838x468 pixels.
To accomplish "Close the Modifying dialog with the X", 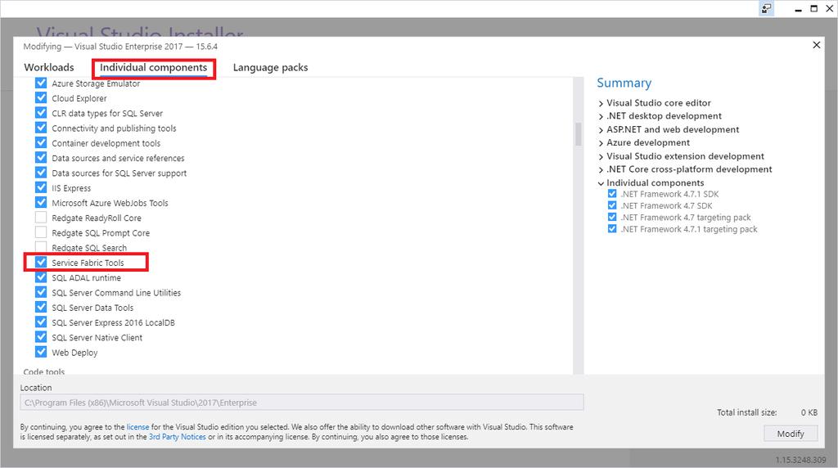I will pos(816,45).
